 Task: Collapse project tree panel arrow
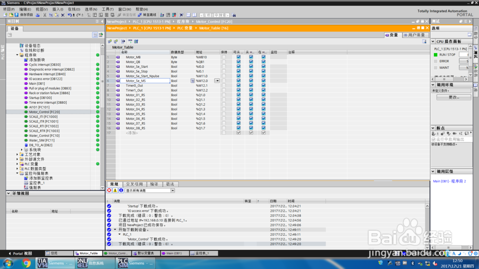(103, 22)
